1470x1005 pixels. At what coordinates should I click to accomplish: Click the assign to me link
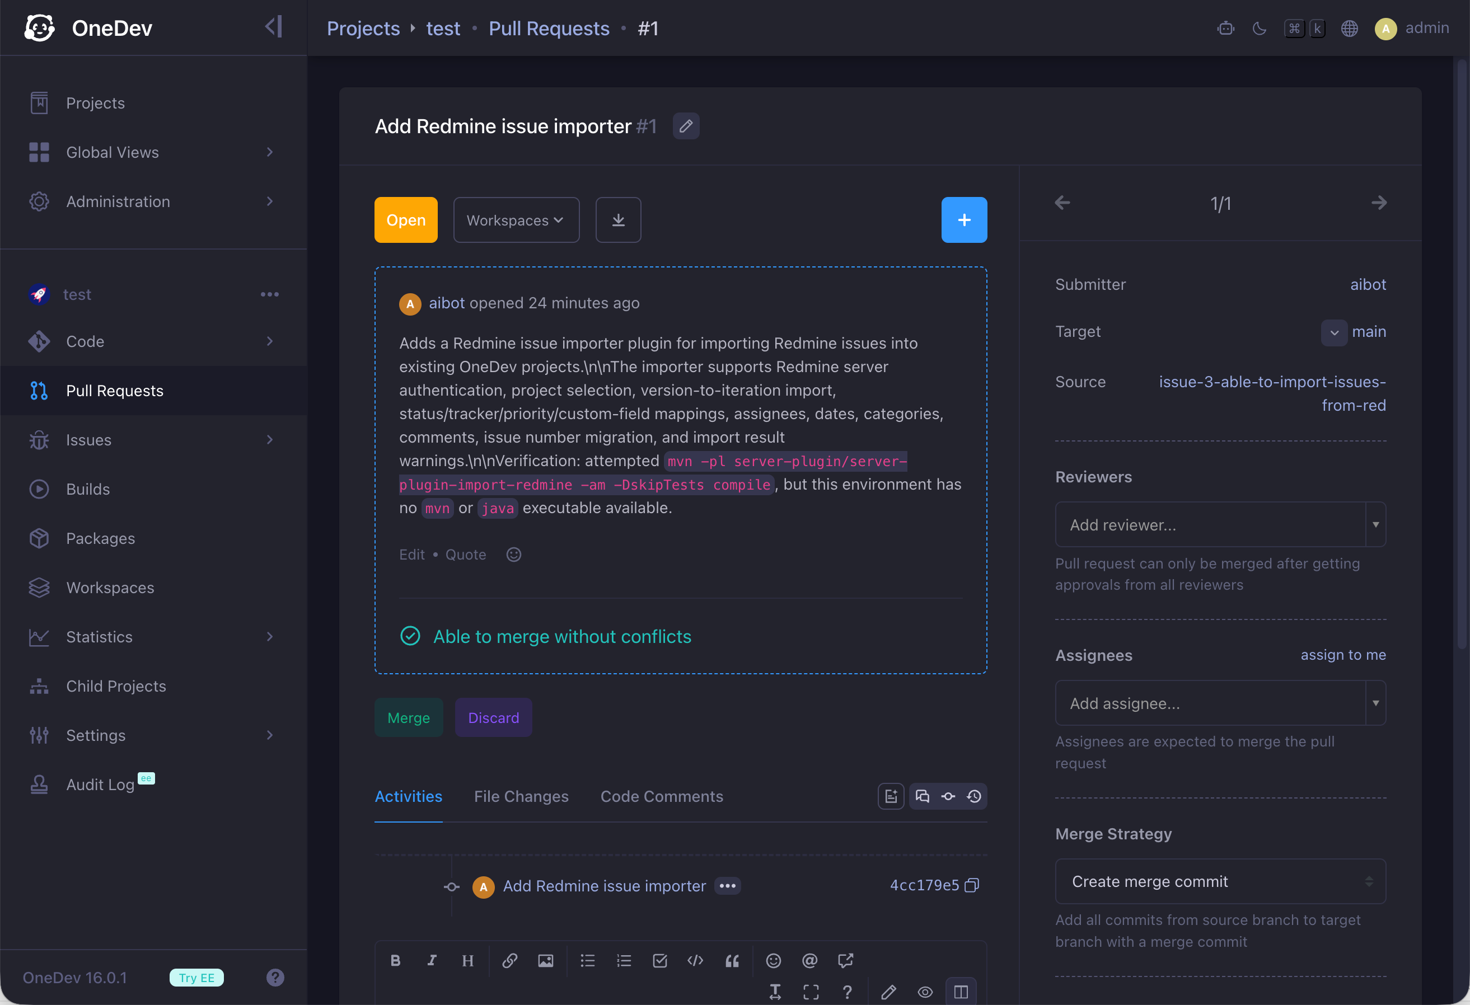[x=1343, y=655]
